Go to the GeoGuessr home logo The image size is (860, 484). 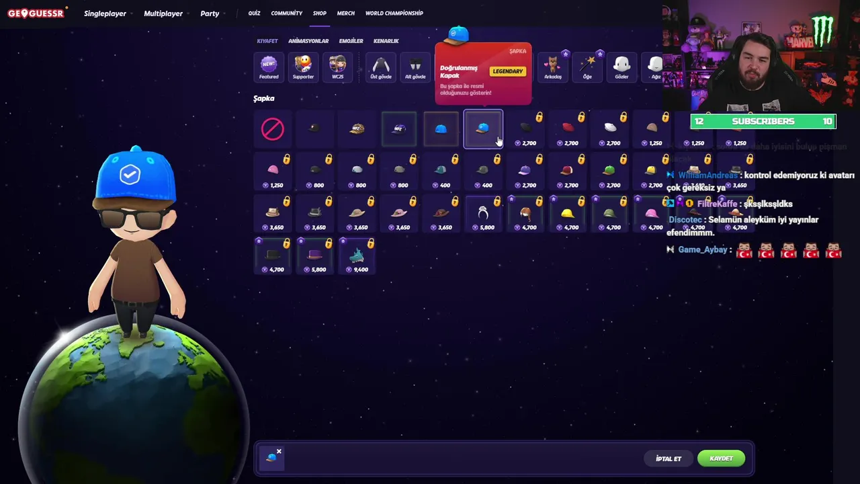click(x=36, y=13)
